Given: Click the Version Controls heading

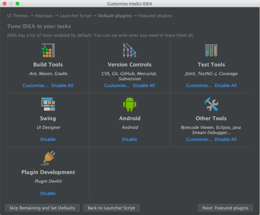Looking at the screenshot, I should point(129,64).
